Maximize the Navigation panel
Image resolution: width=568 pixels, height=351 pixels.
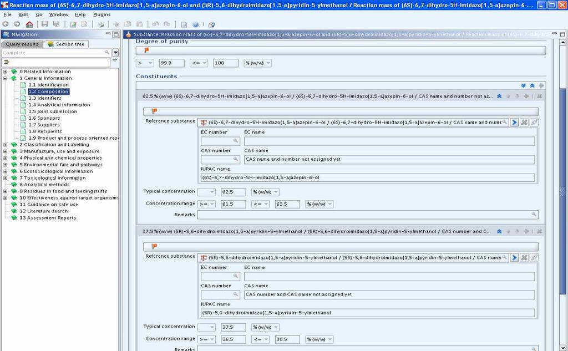(116, 34)
